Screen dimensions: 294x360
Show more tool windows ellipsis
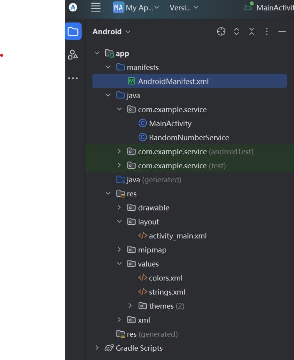(x=73, y=78)
